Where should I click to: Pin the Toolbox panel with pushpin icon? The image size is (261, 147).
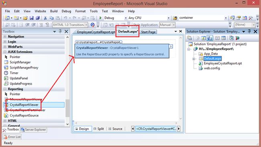tap(60, 31)
